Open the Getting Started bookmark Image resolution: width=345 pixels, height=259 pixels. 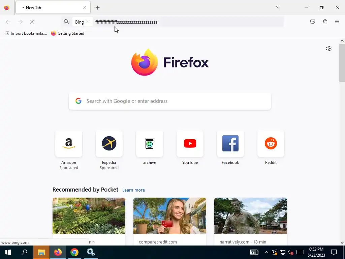pos(67,33)
